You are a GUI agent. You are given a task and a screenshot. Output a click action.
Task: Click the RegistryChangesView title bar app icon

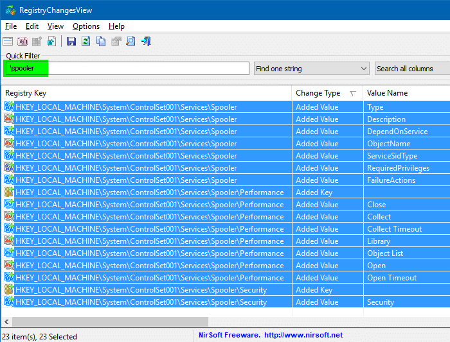pyautogui.click(x=10, y=10)
